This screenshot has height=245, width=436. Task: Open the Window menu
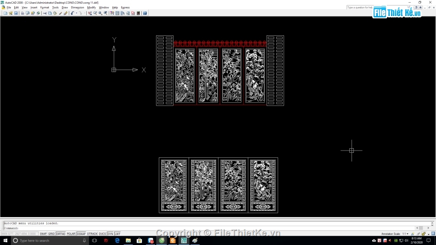tap(104, 7)
